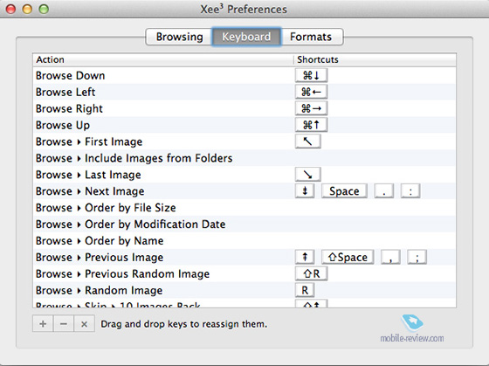Screen dimensions: 489x366
Task: Select the Keyboard tab
Action: coord(246,37)
